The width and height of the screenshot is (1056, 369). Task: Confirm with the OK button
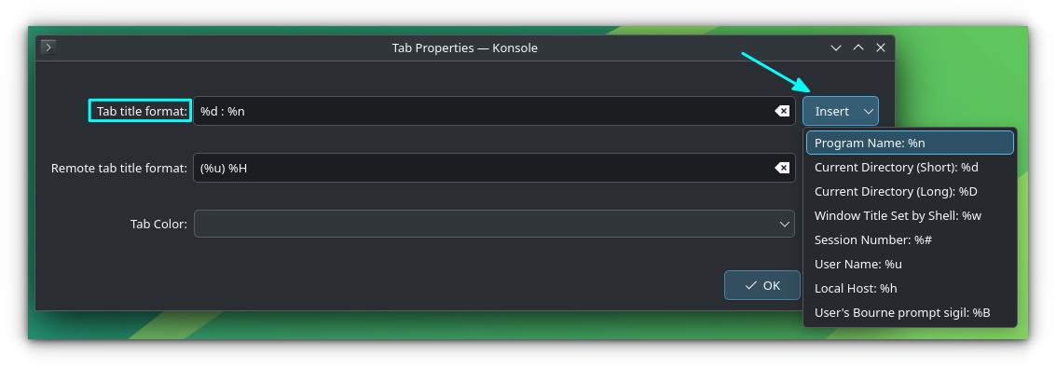coord(762,285)
